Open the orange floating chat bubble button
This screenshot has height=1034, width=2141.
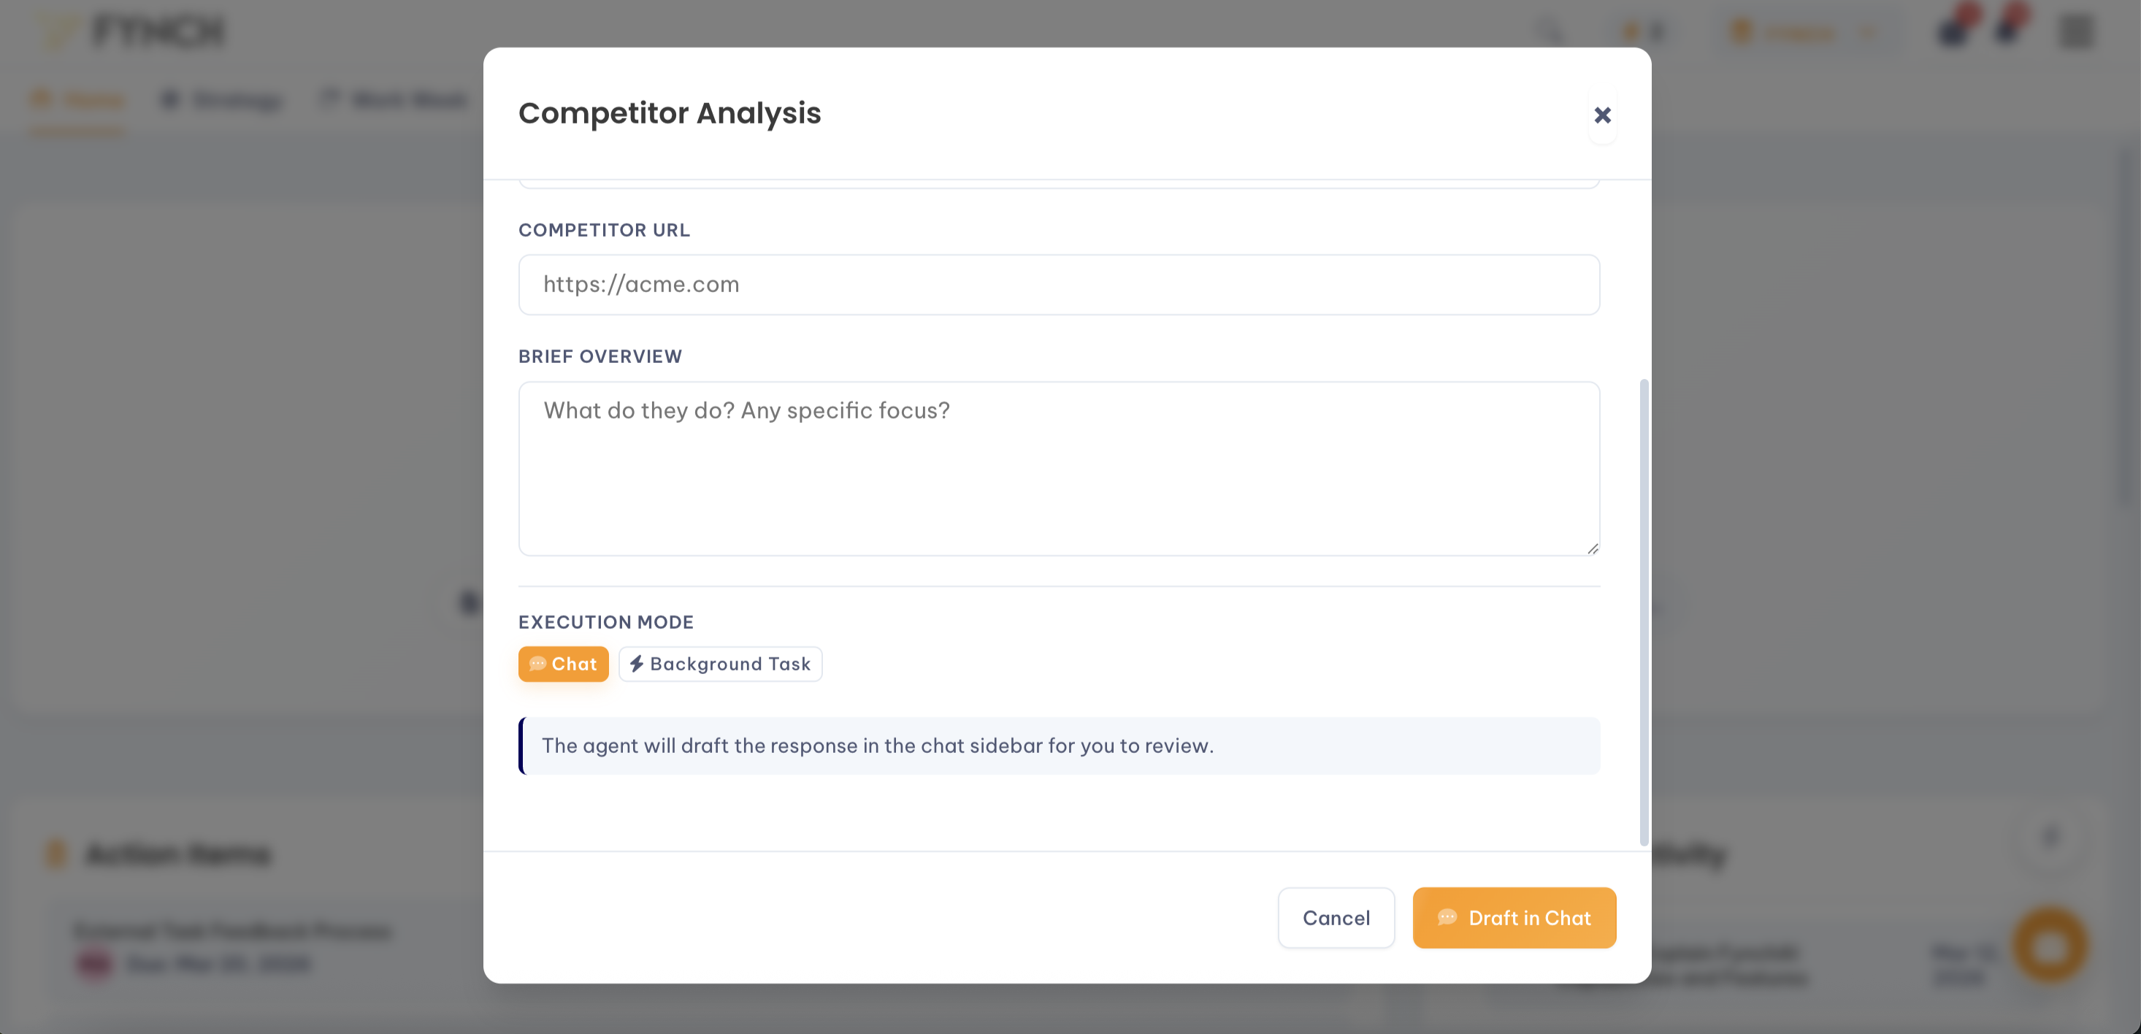[x=2050, y=945]
